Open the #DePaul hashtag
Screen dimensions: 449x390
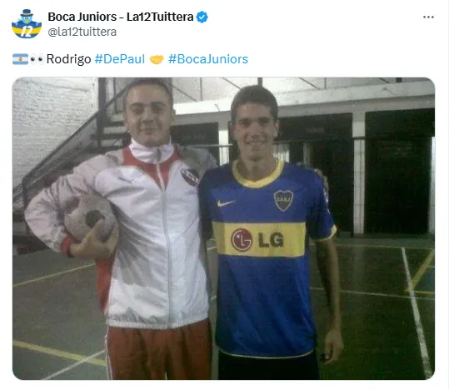(x=120, y=59)
